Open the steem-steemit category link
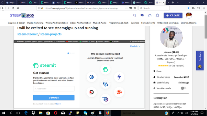The height and width of the screenshot is (116, 207). coord(27,34)
